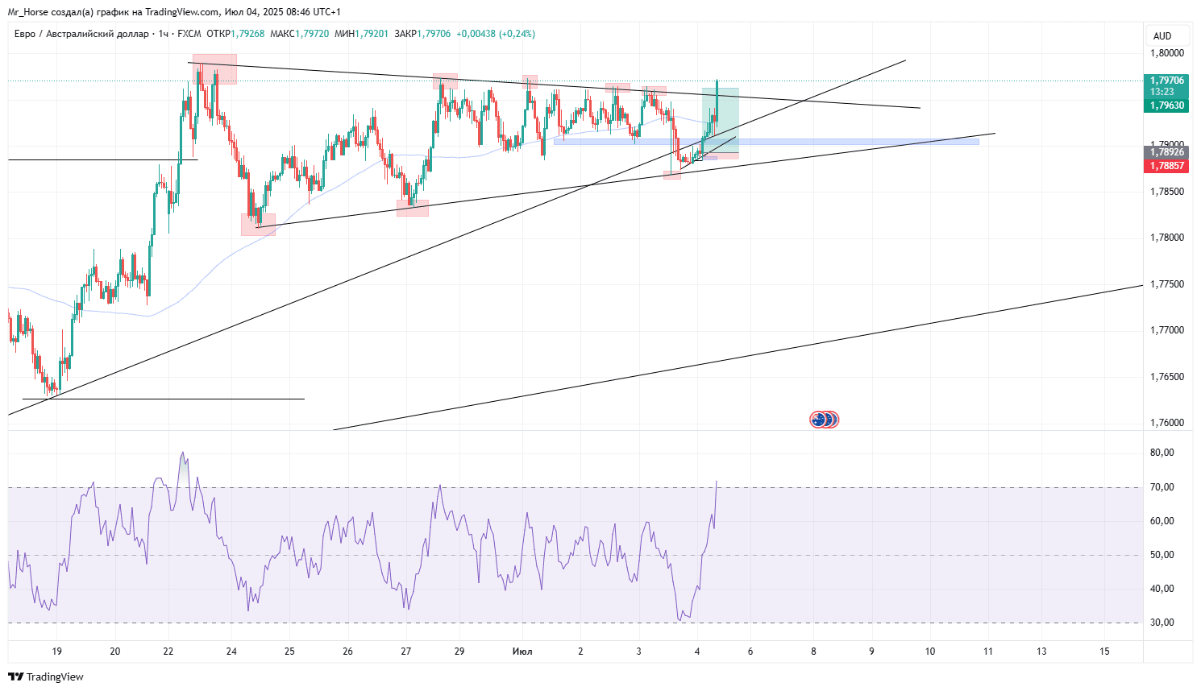
Task: Click date 19 on the time axis
Action: [56, 652]
